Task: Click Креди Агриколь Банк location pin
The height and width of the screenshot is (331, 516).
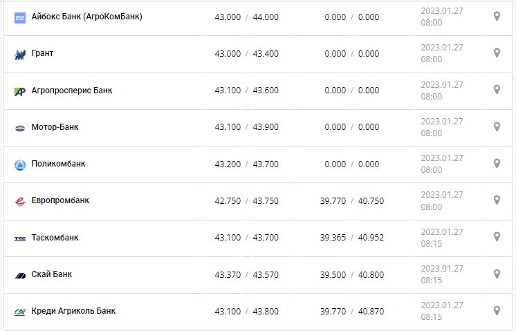Action: click(497, 310)
